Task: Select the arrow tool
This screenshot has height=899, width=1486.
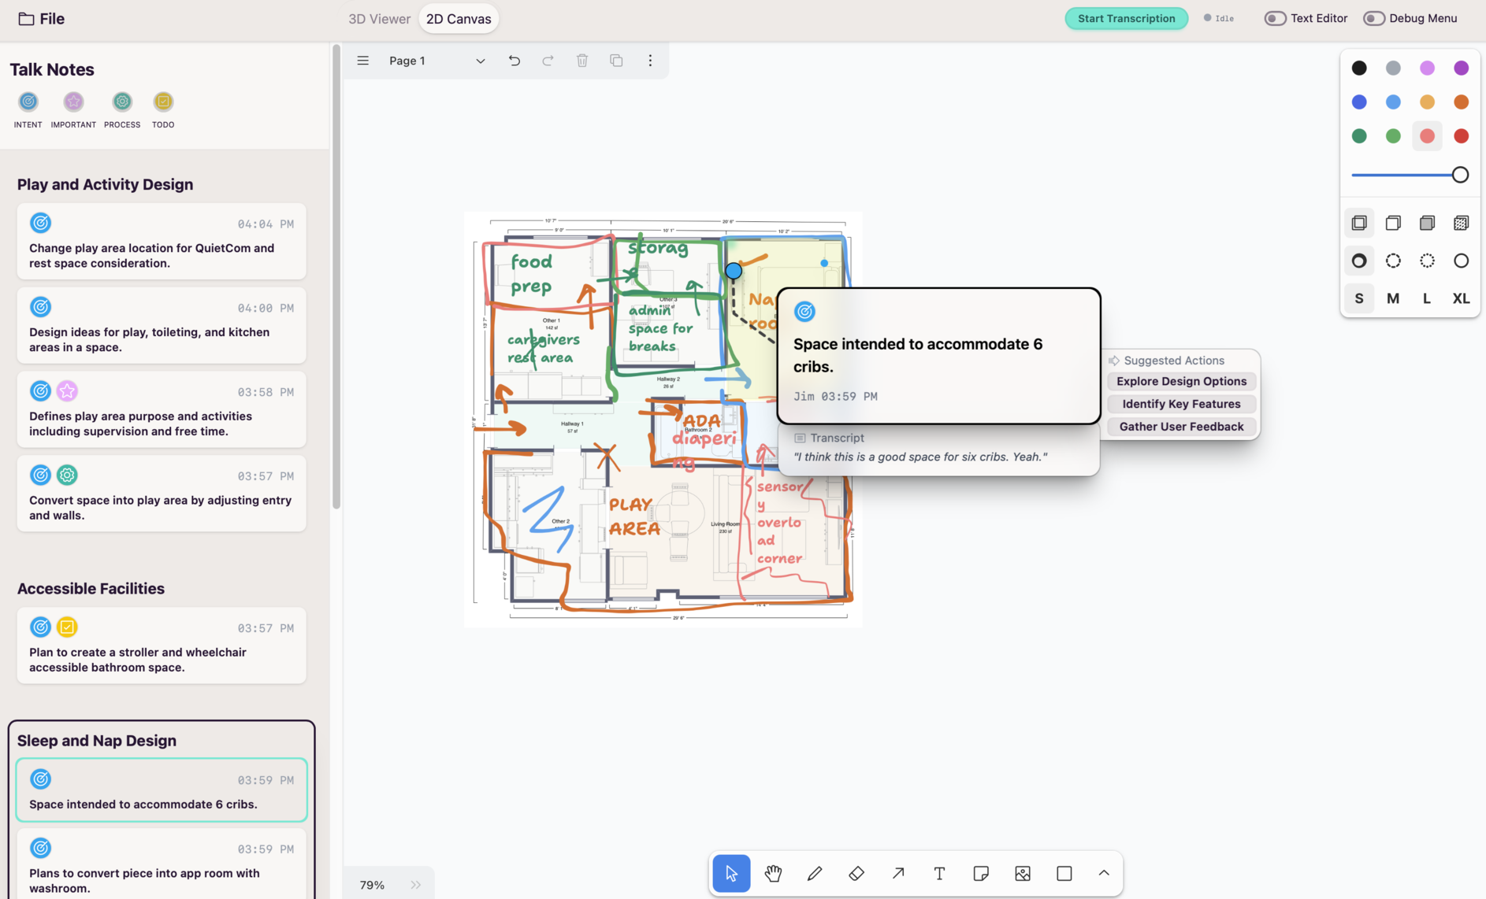Action: [x=898, y=873]
